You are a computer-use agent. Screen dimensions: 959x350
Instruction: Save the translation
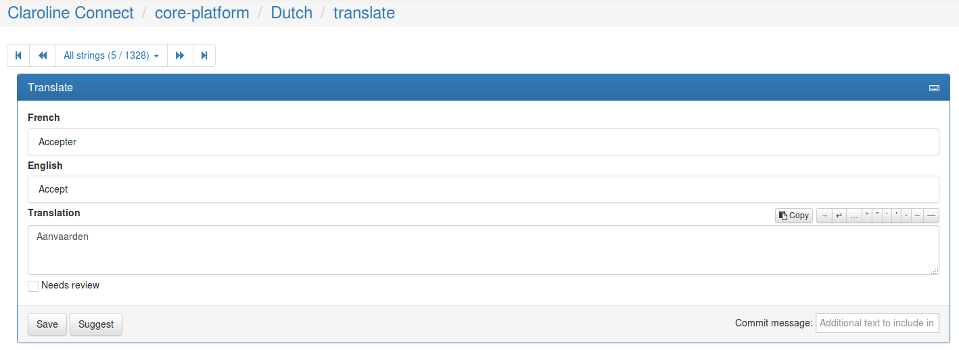pos(47,324)
